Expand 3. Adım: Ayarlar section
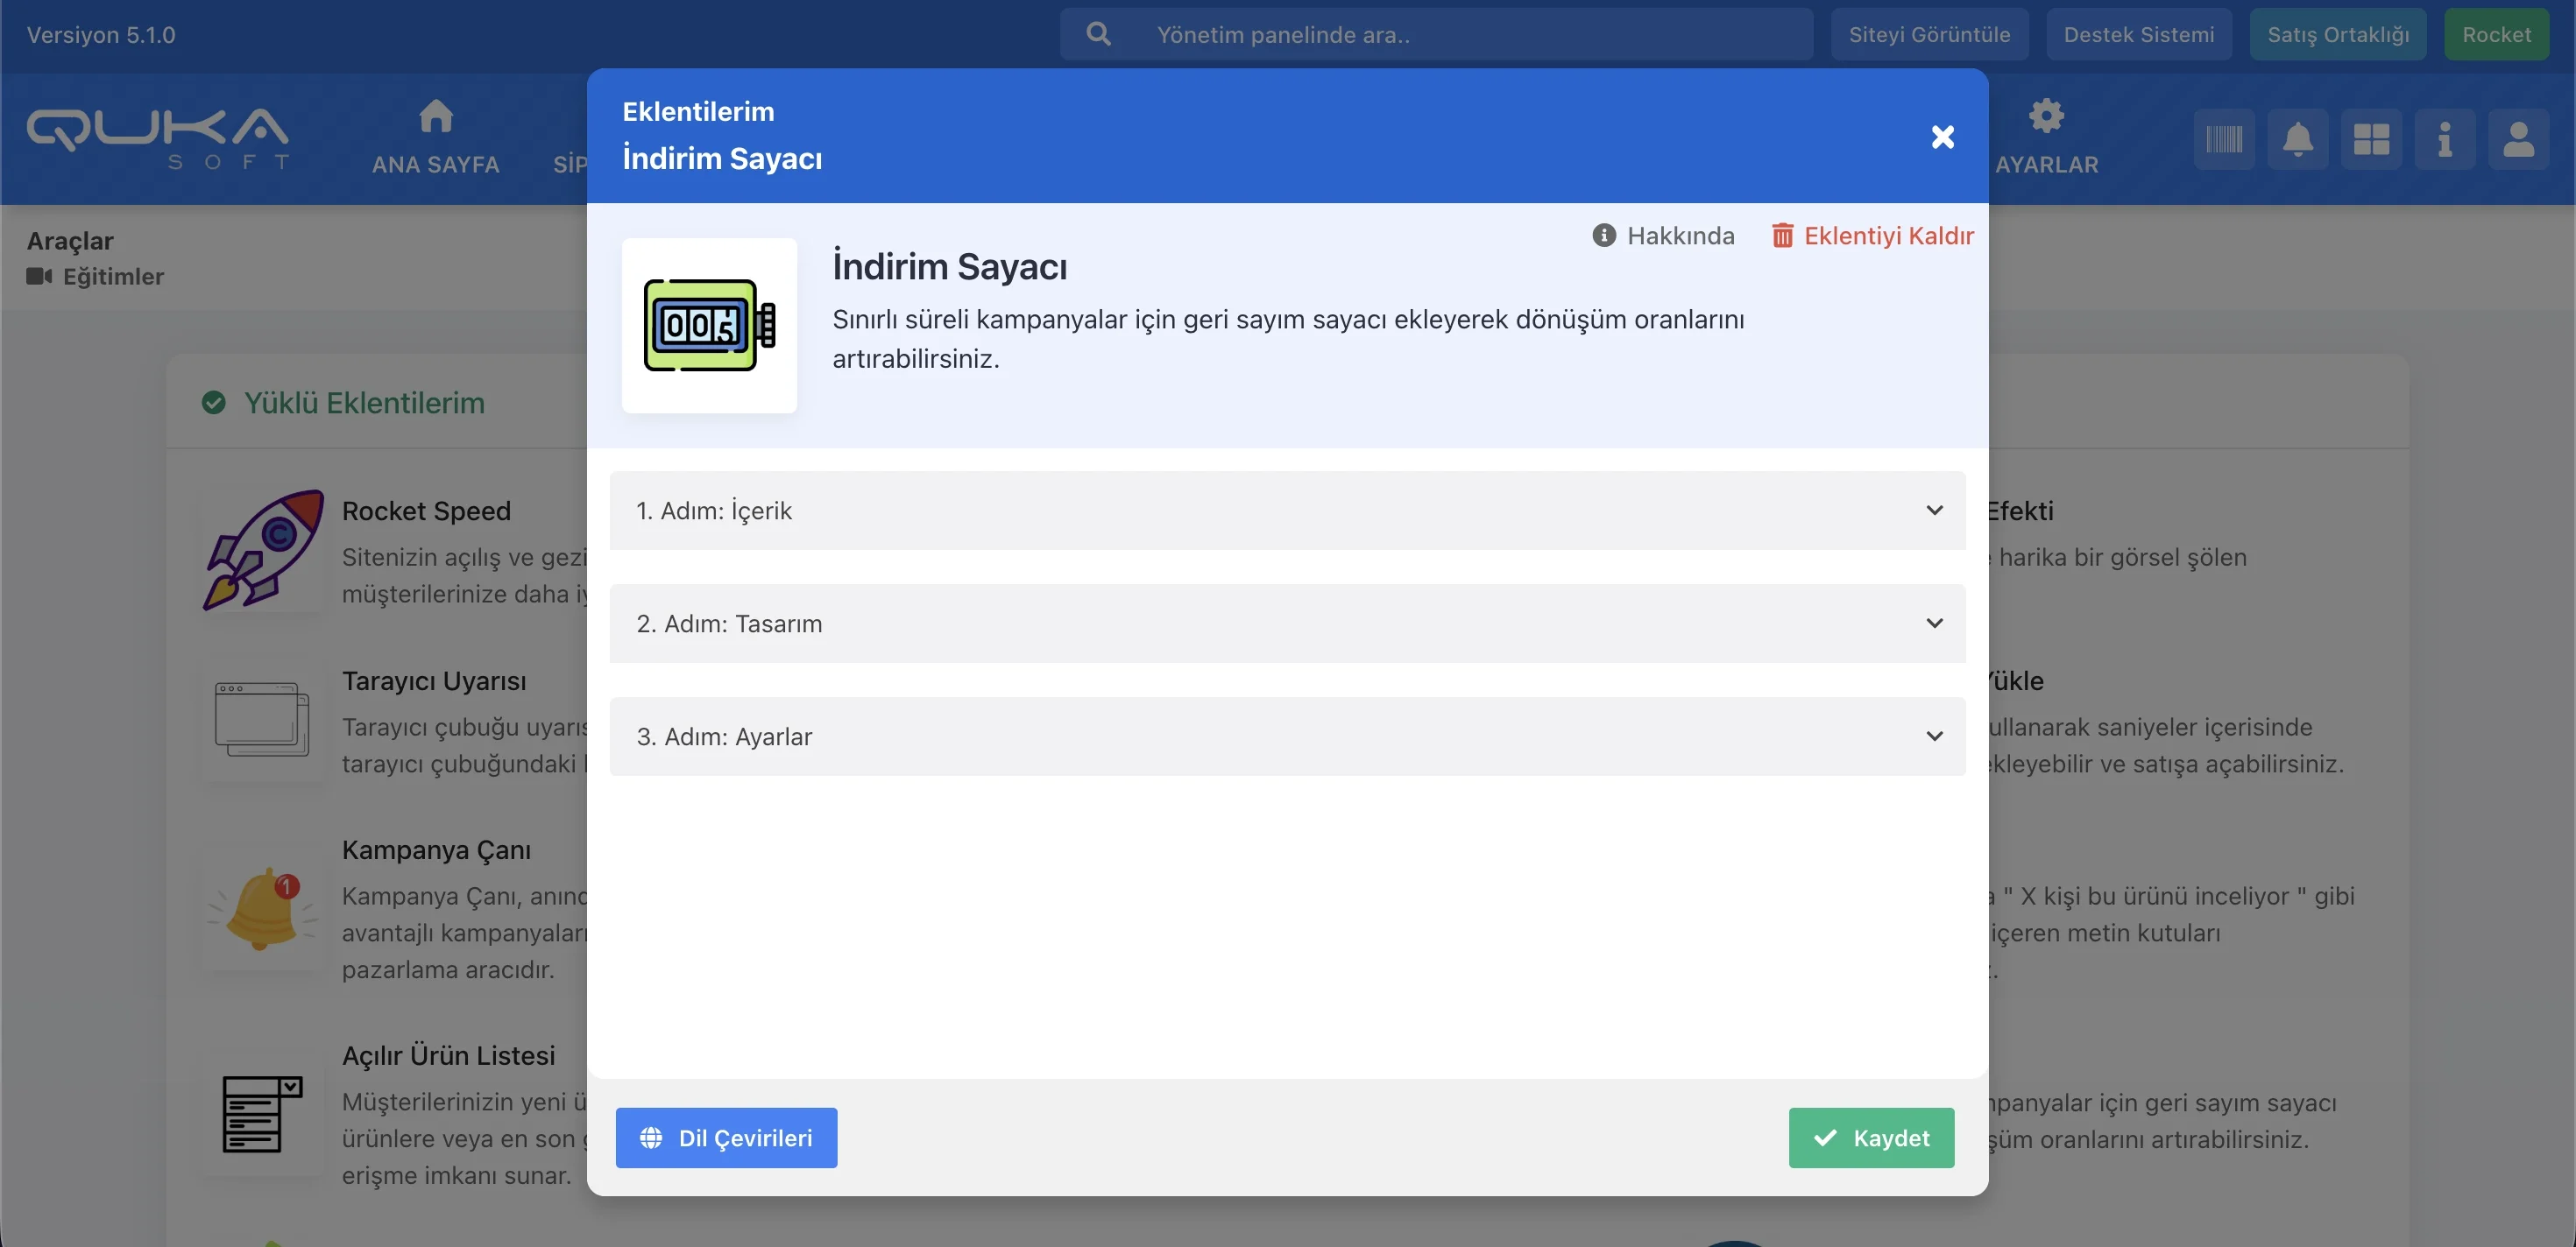 coord(1287,736)
